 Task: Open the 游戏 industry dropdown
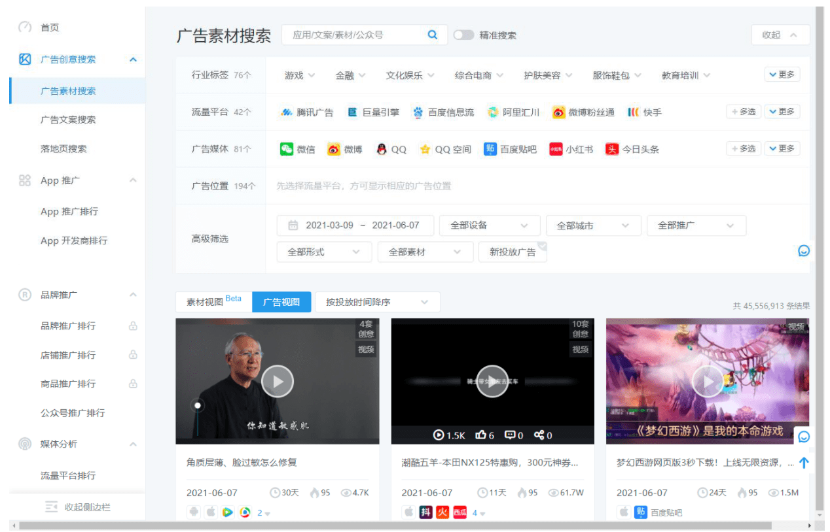click(300, 75)
